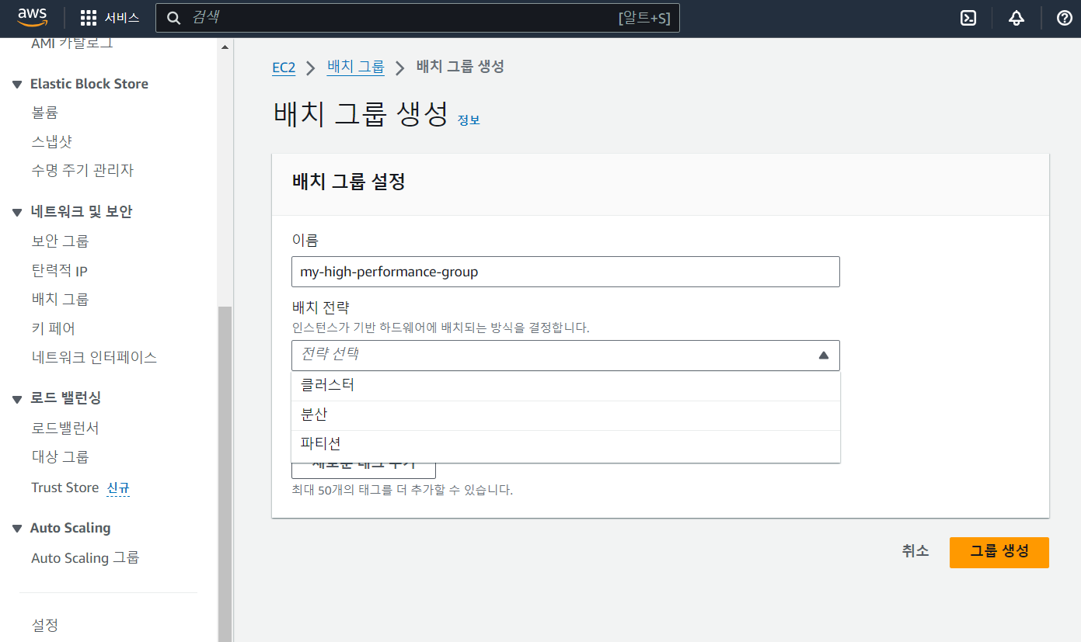Go to EC2 breadcrumb link
1081x642 pixels.
[x=284, y=68]
